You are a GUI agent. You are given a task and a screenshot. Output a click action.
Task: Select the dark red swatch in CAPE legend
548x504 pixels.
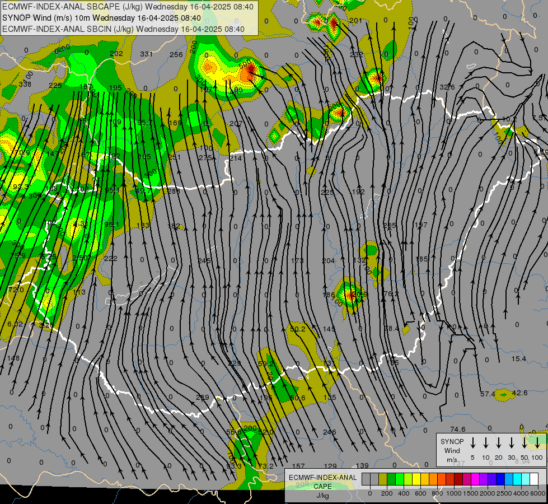pos(458,479)
